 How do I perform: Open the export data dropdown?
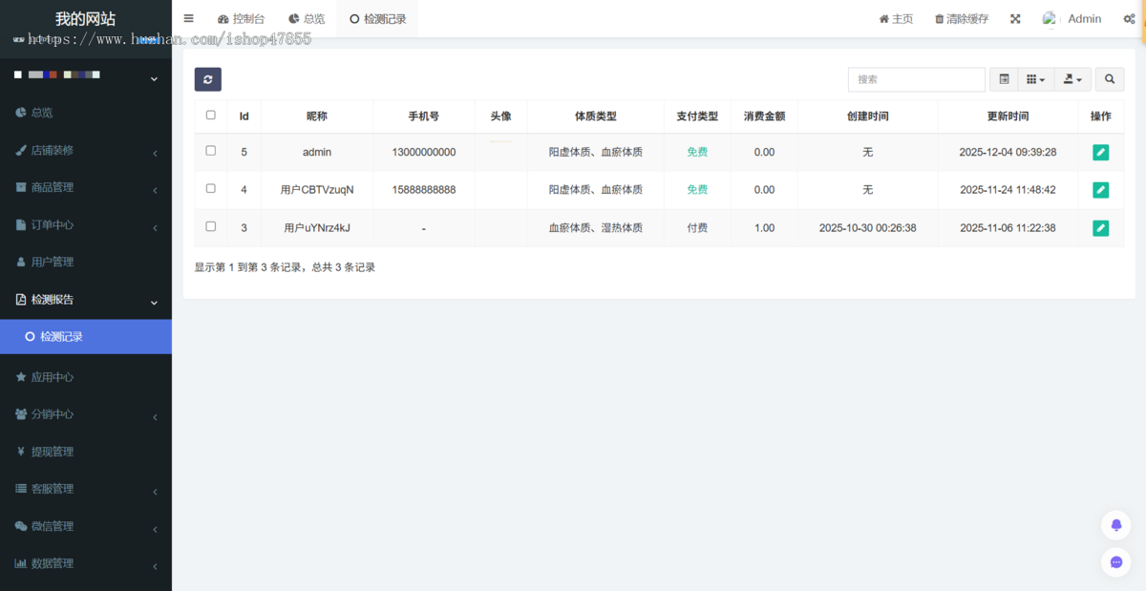coord(1073,79)
